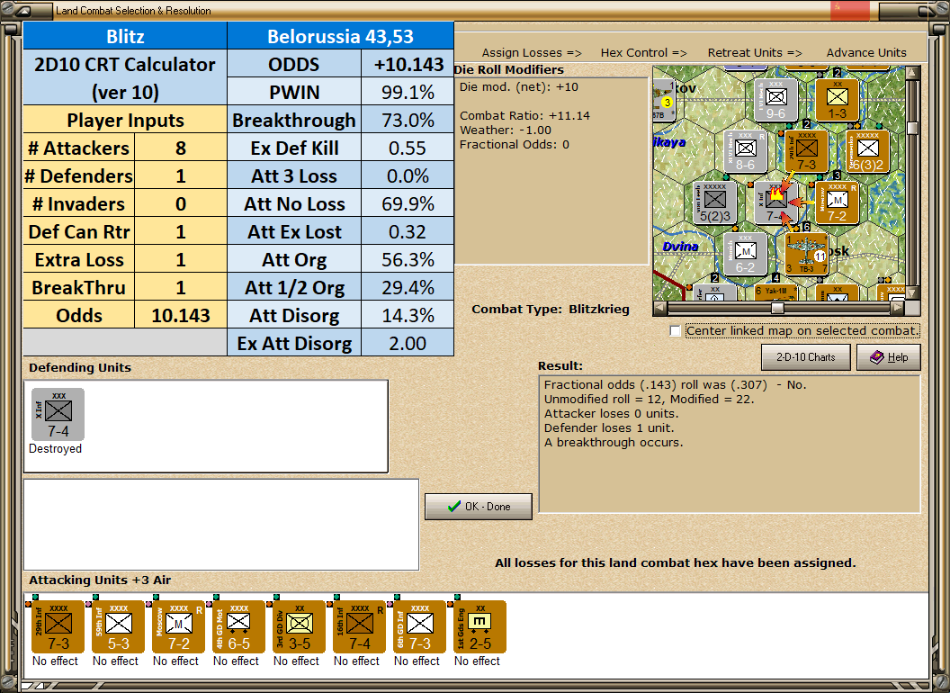
Task: Click the Result text box
Action: pyautogui.click(x=730, y=444)
